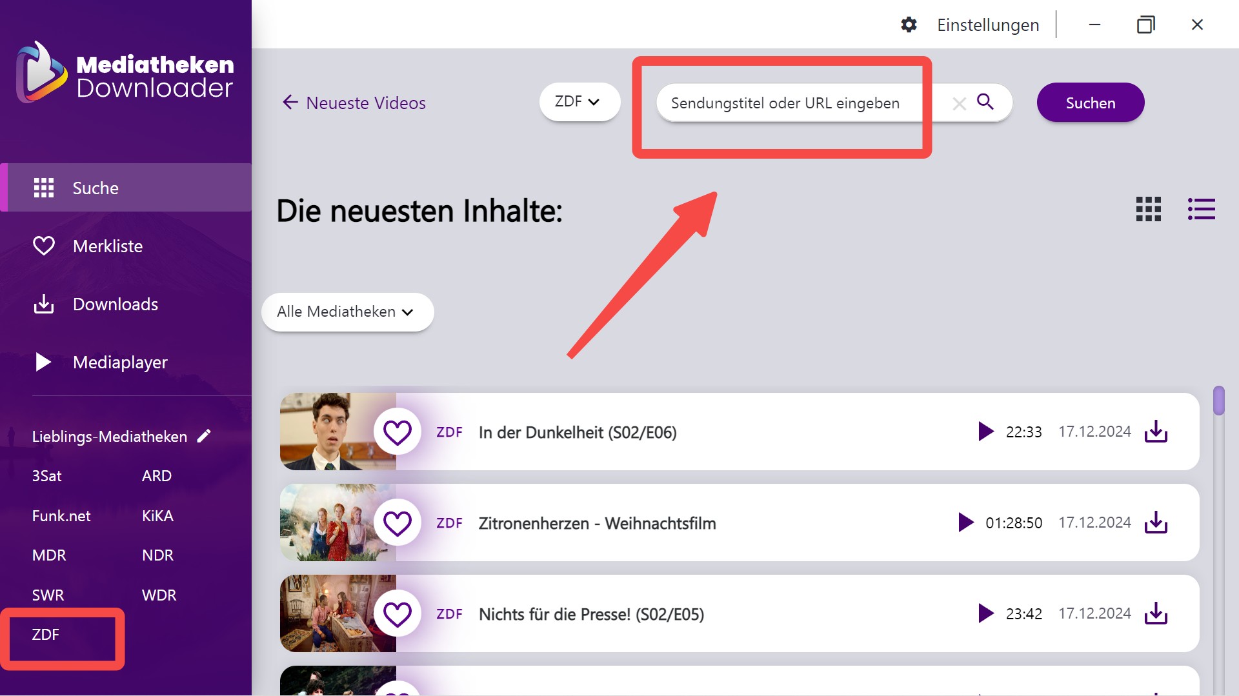Click title Zitronenherzen - Weihnachtsfilm
This screenshot has height=696, width=1239.
tap(597, 523)
